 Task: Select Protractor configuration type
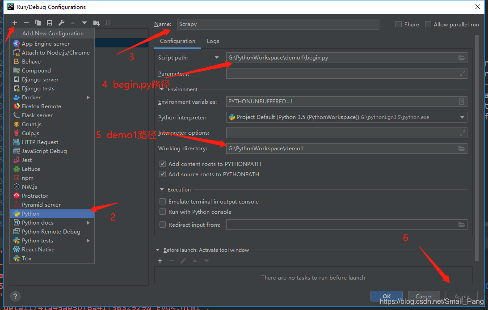pos(52,195)
